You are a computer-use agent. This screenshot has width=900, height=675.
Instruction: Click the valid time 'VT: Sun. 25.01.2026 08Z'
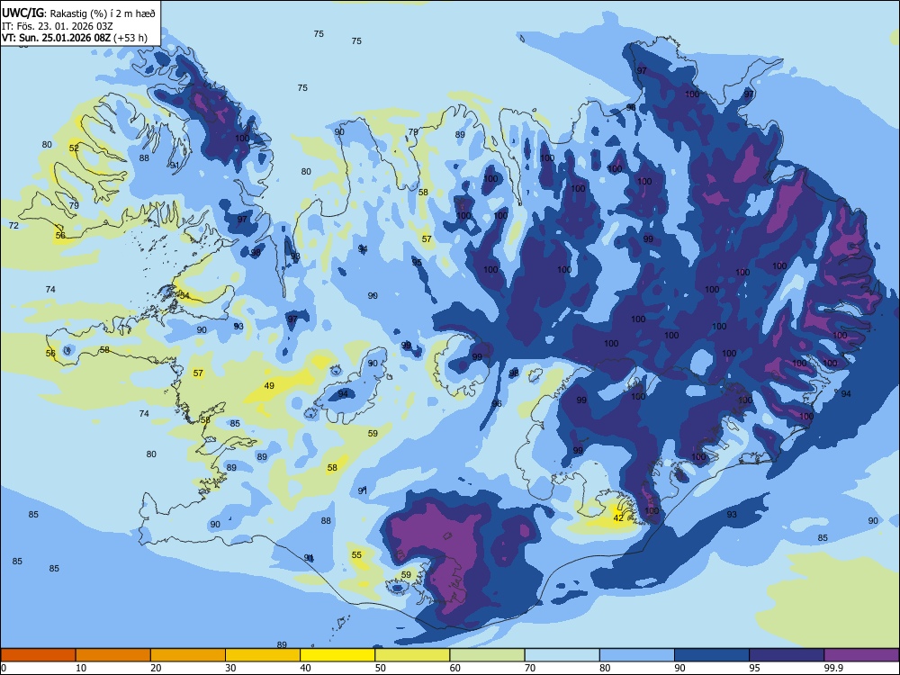pyautogui.click(x=56, y=38)
